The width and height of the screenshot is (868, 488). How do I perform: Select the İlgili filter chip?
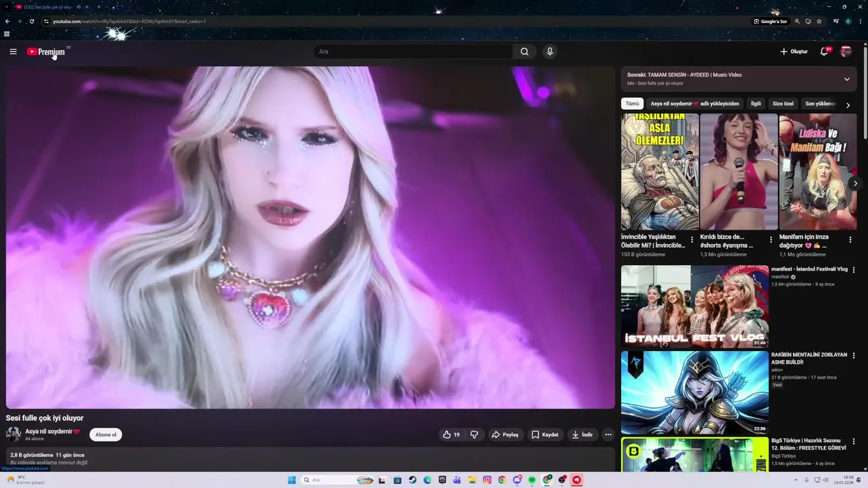[x=756, y=104]
